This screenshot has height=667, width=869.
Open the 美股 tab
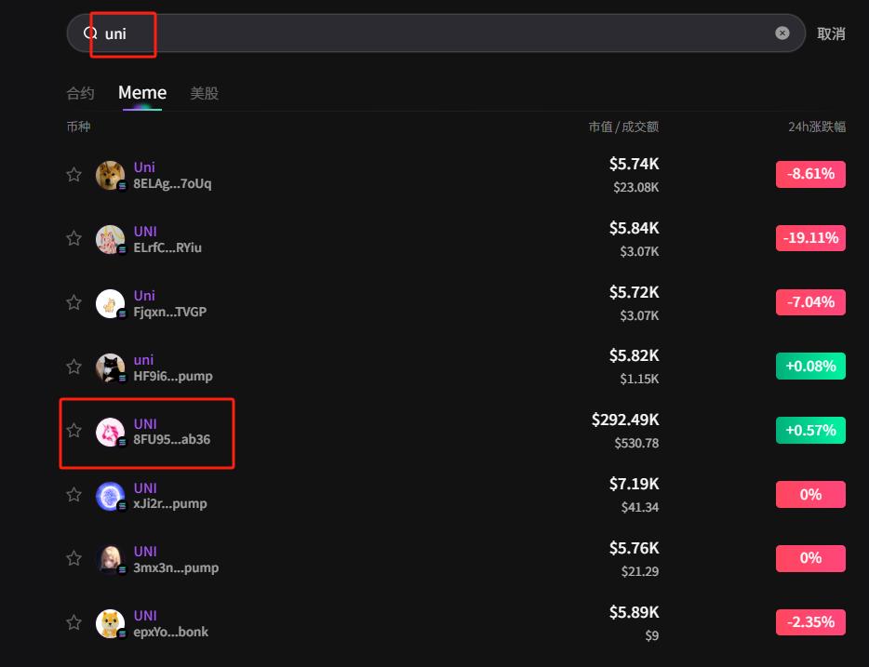coord(205,93)
